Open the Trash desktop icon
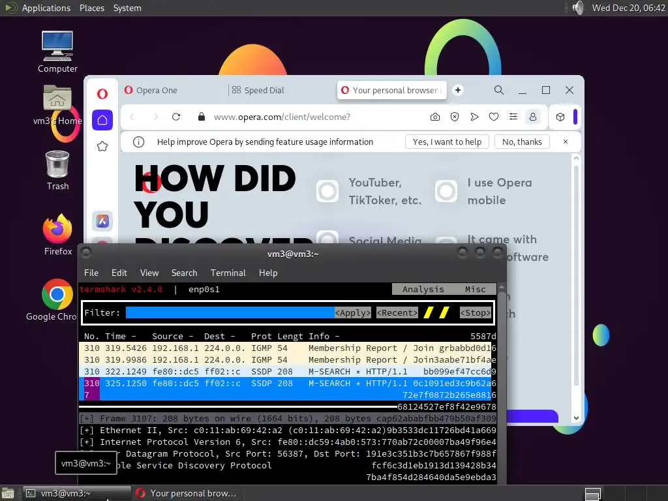The image size is (668, 501). (57, 170)
